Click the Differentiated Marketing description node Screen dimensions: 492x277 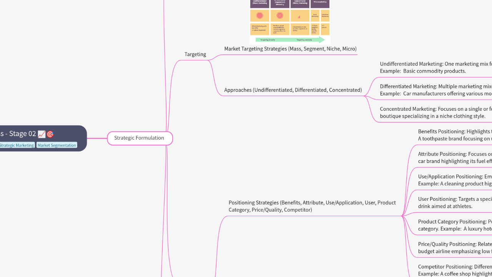[436, 90]
